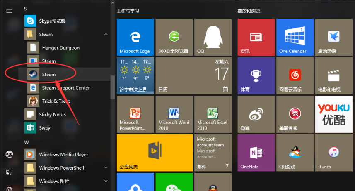Launch the iTunes tile
Image resolution: width=355 pixels, height=191 pixels.
334,153
